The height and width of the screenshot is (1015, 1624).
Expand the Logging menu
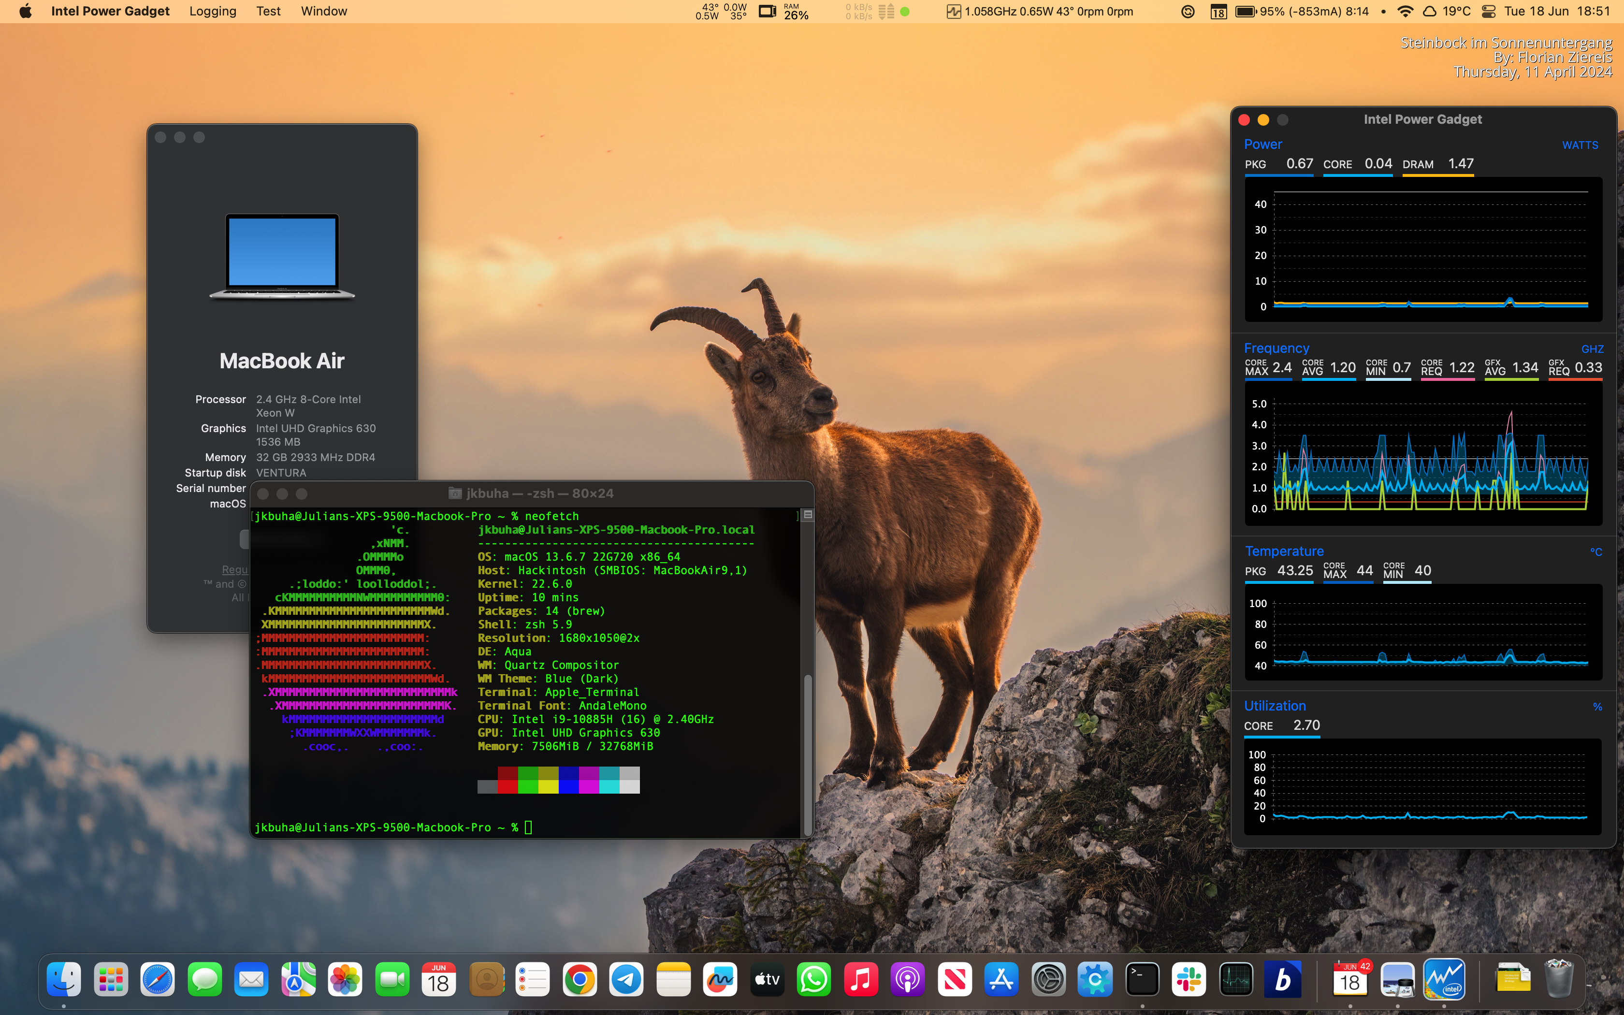(x=213, y=12)
